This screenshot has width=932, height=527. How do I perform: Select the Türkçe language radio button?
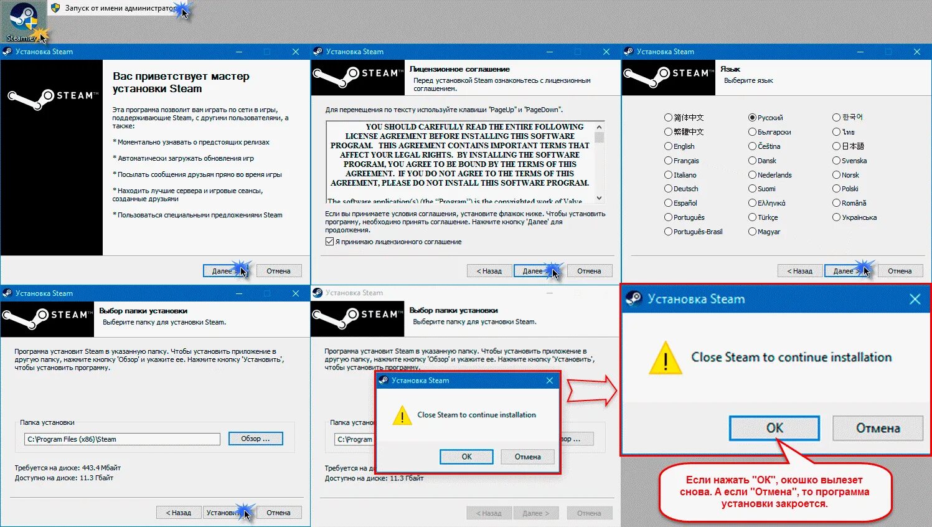pyautogui.click(x=752, y=217)
